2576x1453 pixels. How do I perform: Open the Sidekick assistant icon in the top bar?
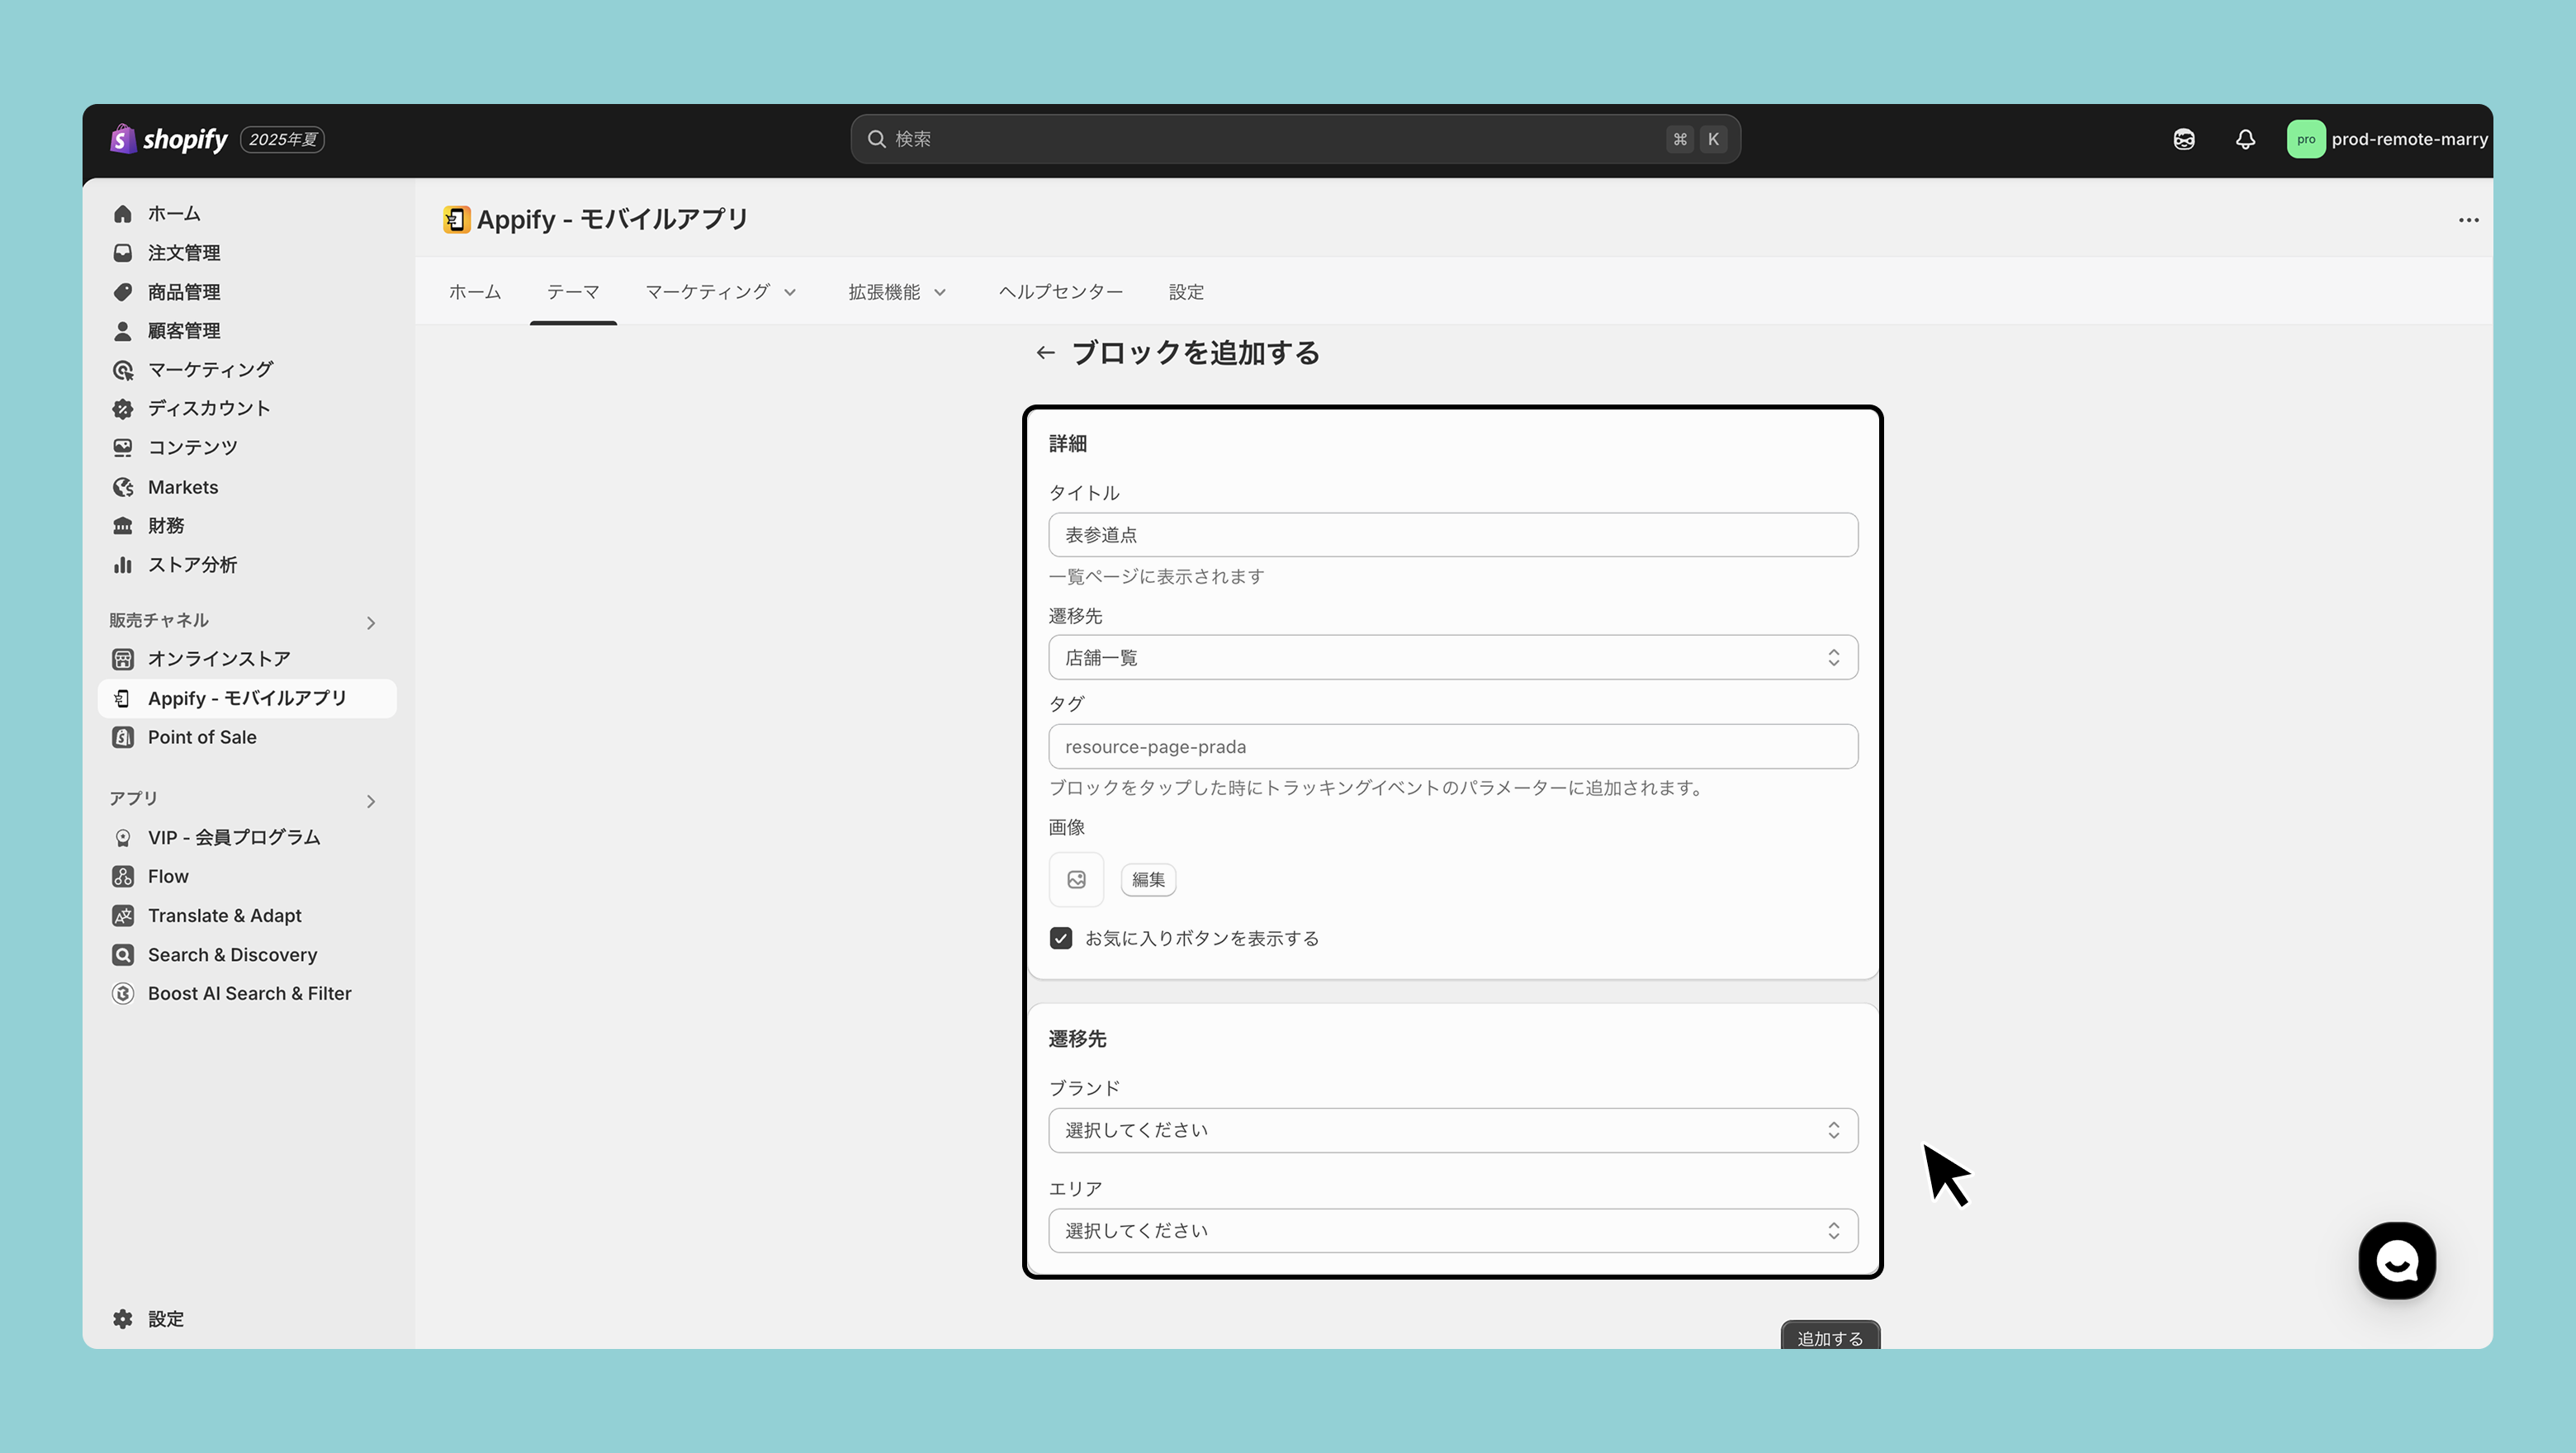tap(2184, 139)
